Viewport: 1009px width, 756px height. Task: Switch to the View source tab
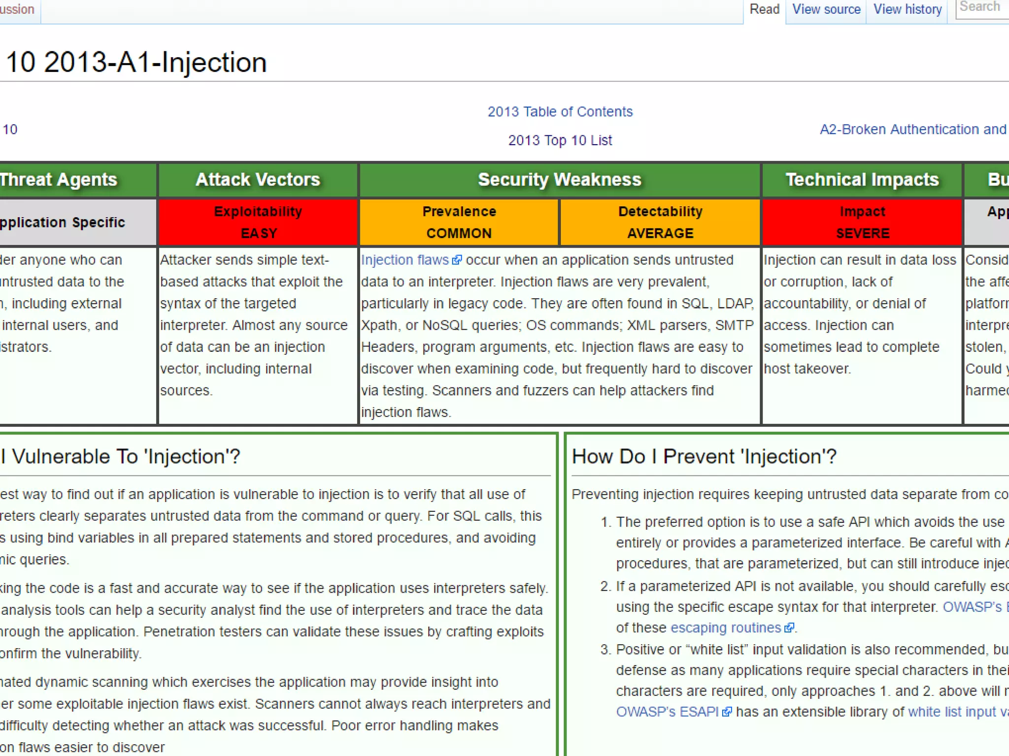click(826, 9)
